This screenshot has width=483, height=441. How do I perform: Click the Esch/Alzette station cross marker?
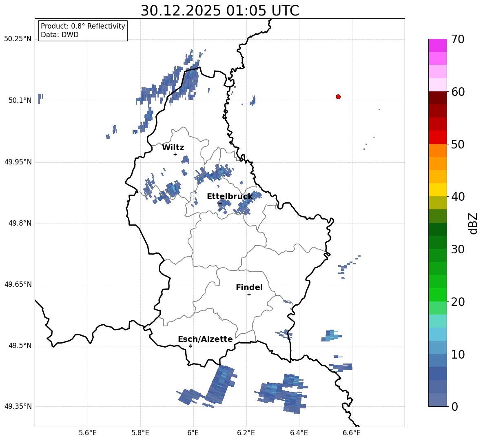click(x=191, y=346)
